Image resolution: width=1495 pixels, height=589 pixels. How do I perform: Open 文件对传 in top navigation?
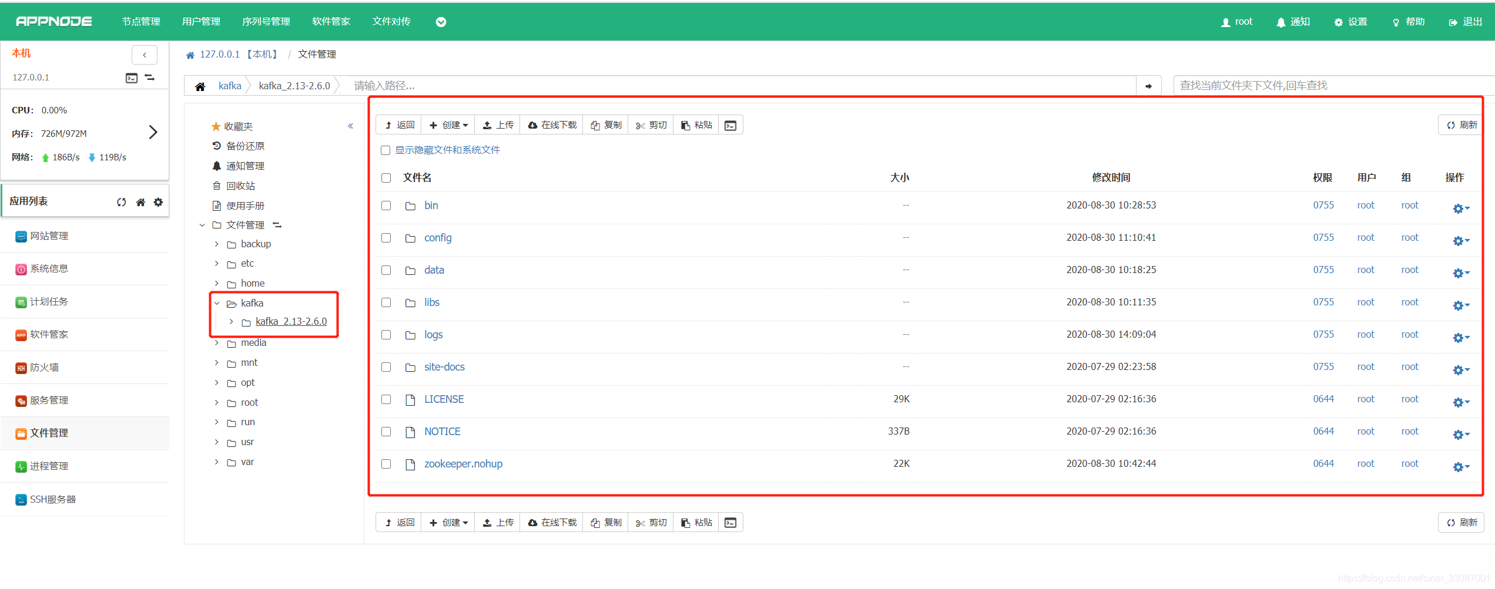click(391, 22)
